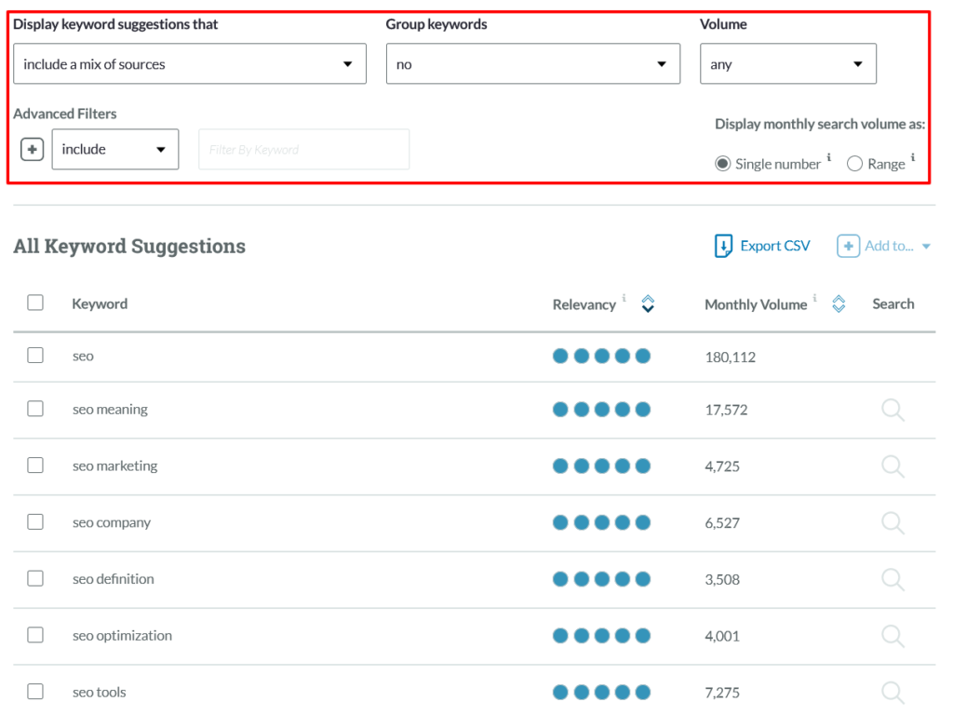Click the seo keyword text
The image size is (953, 715).
(83, 357)
